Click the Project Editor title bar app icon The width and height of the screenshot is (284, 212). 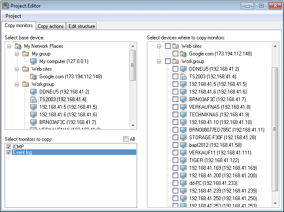[5, 6]
